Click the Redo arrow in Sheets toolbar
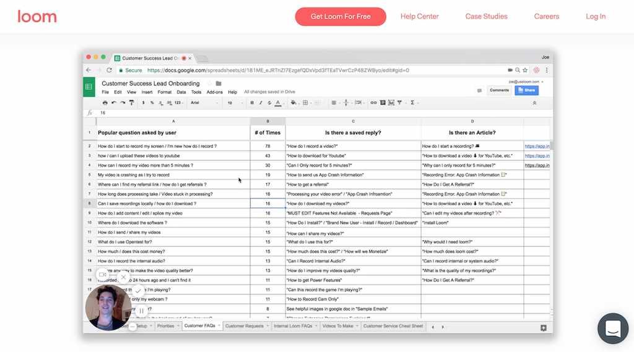The height and width of the screenshot is (352, 634). 123,103
